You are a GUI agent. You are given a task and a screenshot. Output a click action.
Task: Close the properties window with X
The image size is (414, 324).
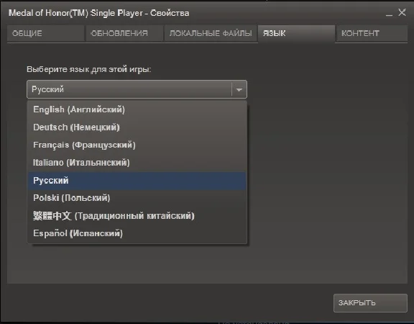click(402, 12)
